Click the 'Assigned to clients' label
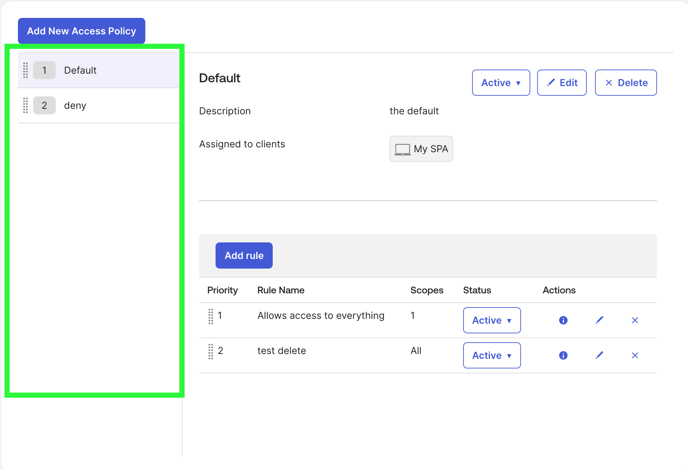The width and height of the screenshot is (688, 469). [x=242, y=144]
